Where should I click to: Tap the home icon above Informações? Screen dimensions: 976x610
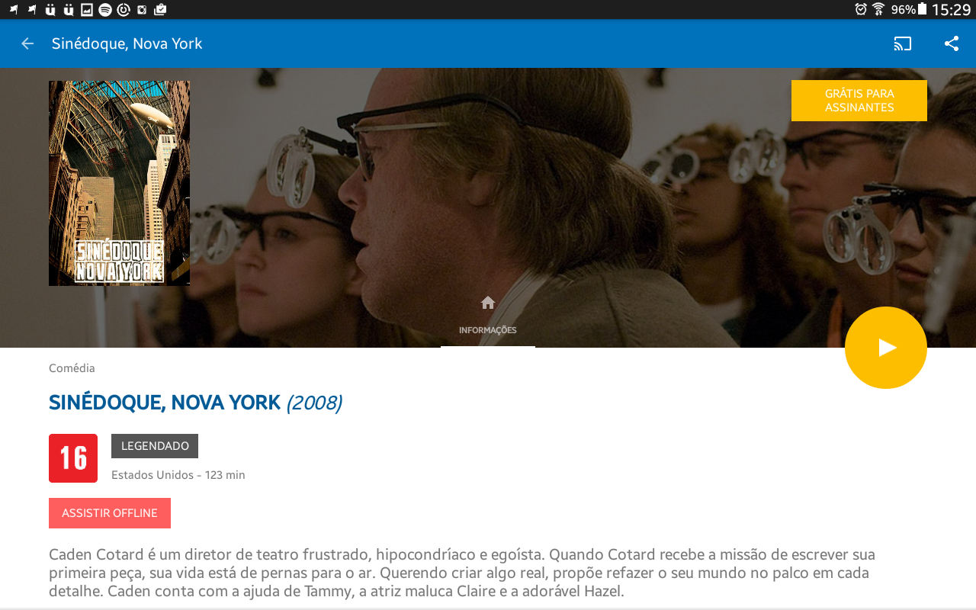[488, 303]
